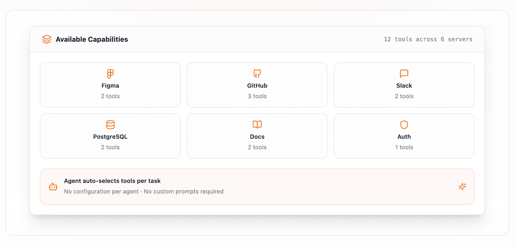Click the sparkle icon in the orange banner

pos(462,186)
